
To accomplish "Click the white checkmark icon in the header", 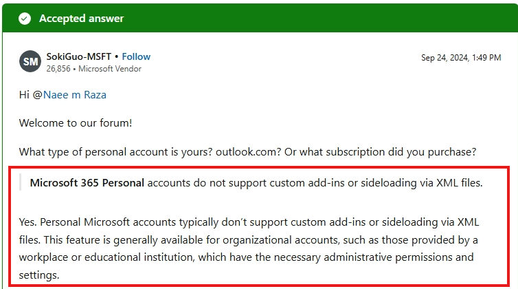I will click(x=25, y=19).
